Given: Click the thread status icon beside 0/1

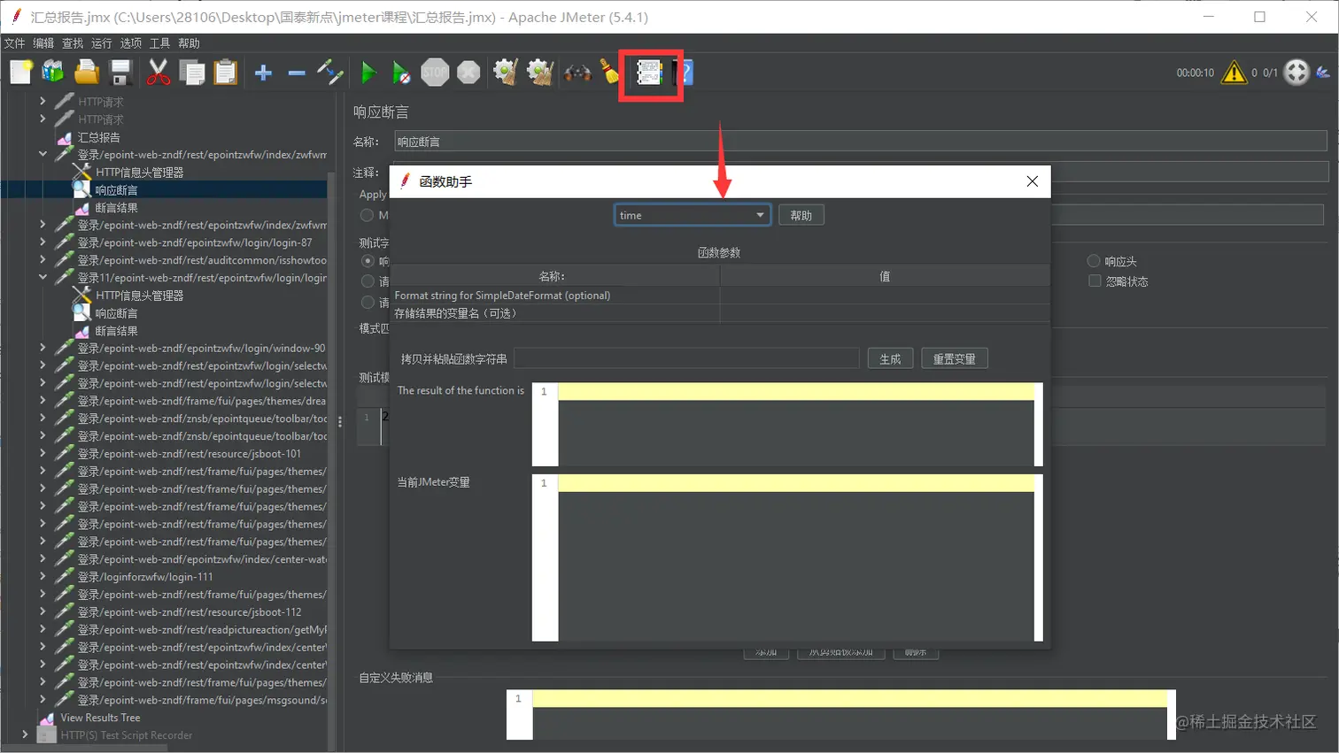Looking at the screenshot, I should tap(1296, 73).
